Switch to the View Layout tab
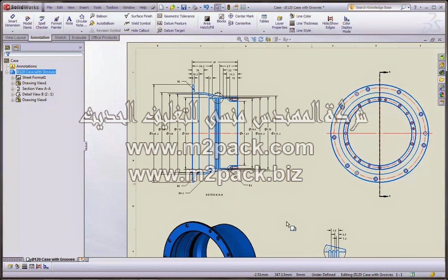448x280 pixels. pos(16,37)
